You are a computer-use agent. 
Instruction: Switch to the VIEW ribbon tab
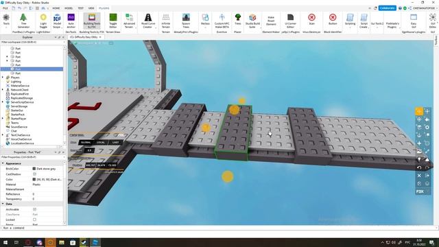(x=91, y=8)
